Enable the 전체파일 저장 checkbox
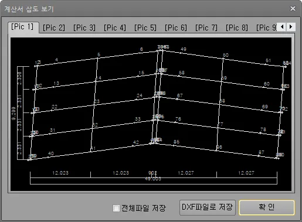 [x=116, y=208]
